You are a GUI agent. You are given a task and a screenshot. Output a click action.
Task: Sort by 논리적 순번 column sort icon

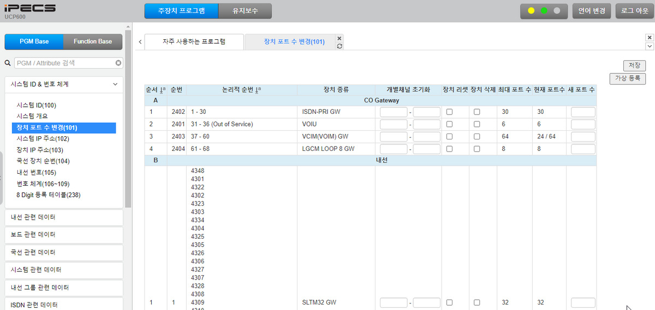click(x=258, y=89)
